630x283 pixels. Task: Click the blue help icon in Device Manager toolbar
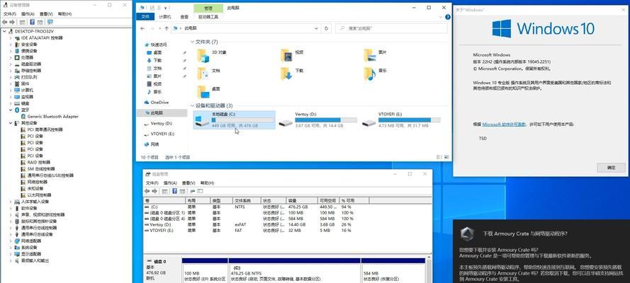coord(32,22)
